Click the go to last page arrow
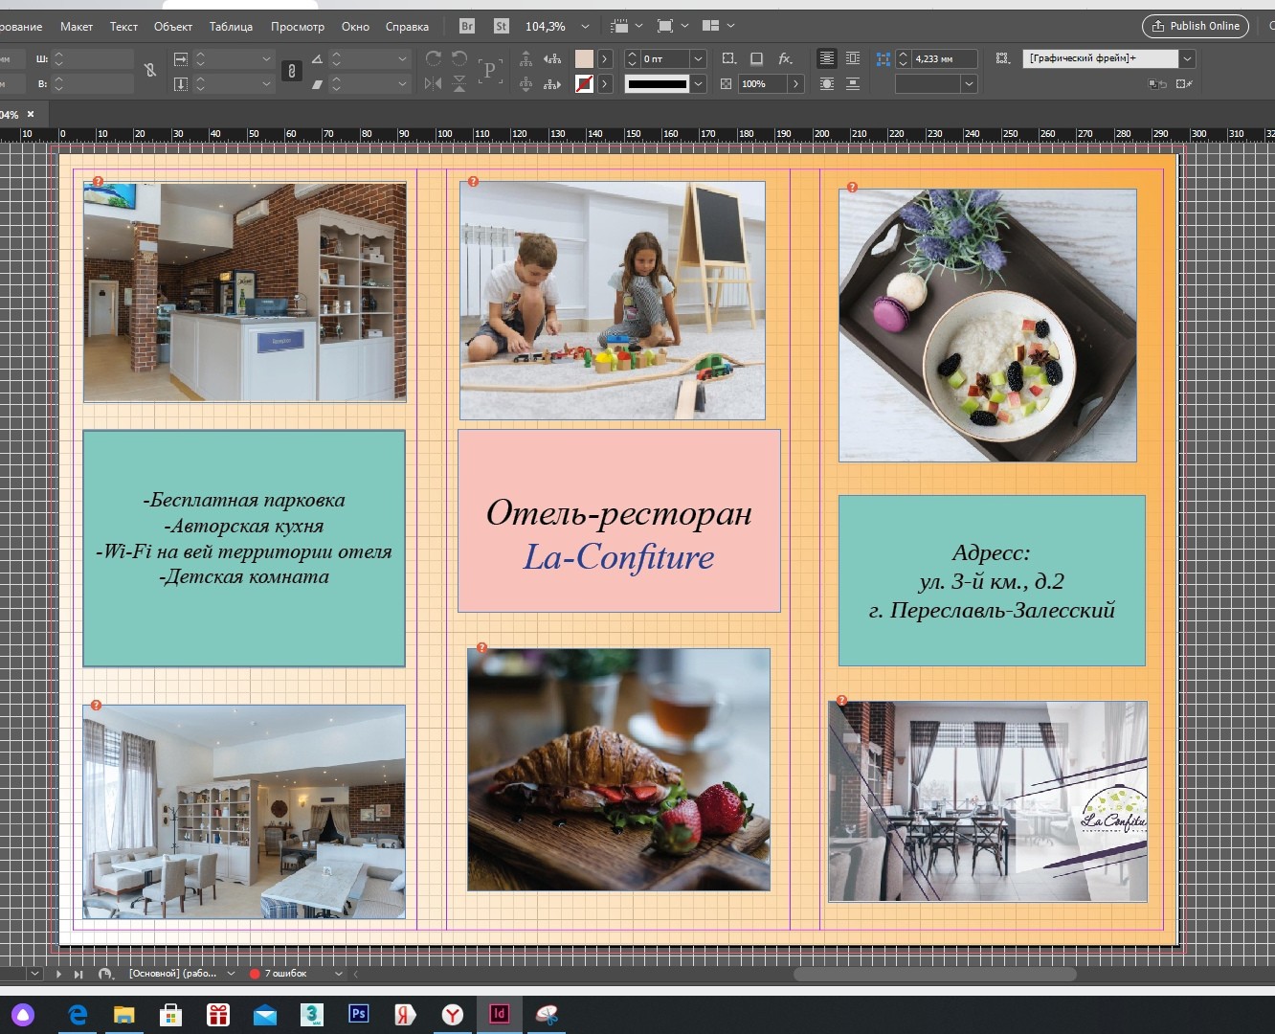The image size is (1275, 1034). [x=78, y=974]
